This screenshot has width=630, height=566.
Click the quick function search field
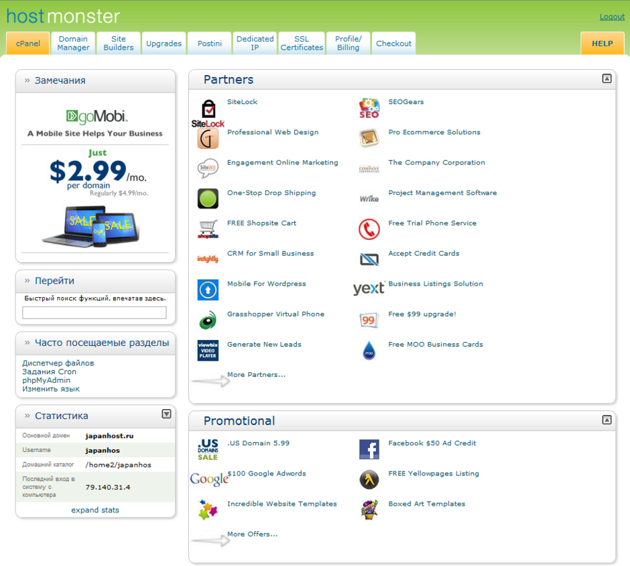click(x=94, y=313)
